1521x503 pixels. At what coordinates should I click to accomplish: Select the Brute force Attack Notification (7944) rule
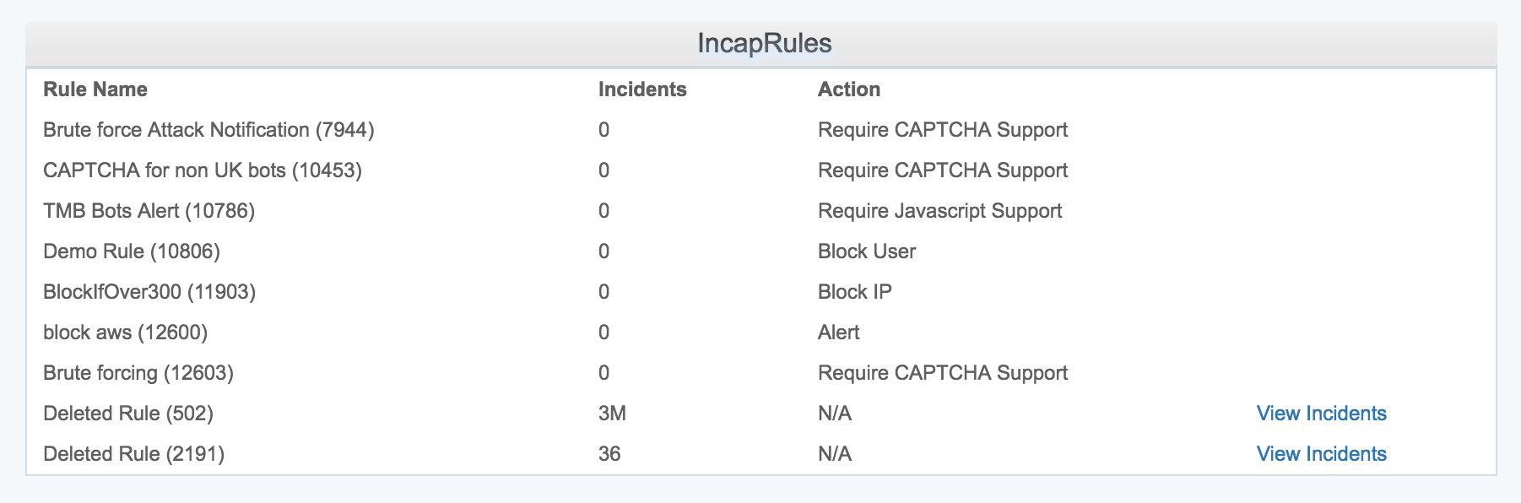(x=208, y=130)
